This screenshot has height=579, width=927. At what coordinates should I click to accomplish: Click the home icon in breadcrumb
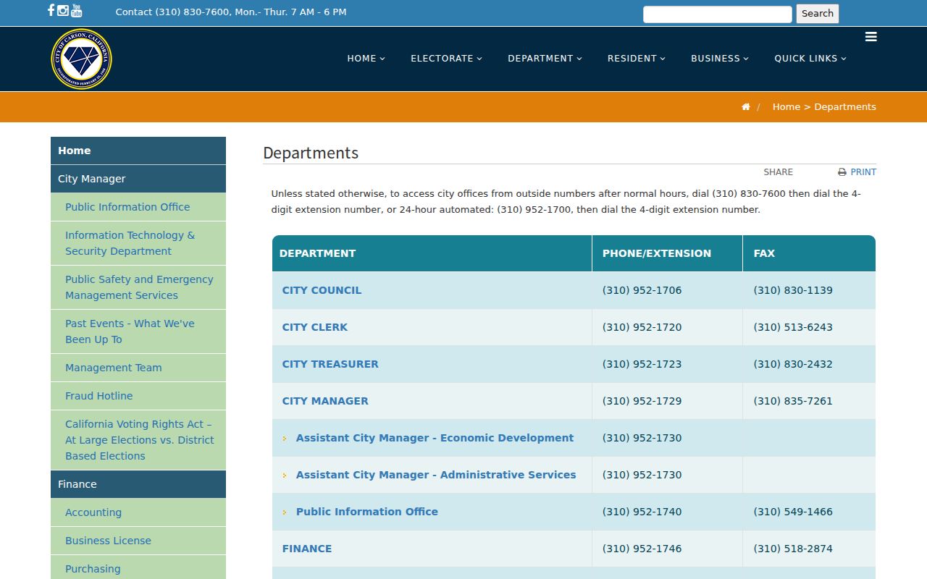[x=745, y=107]
